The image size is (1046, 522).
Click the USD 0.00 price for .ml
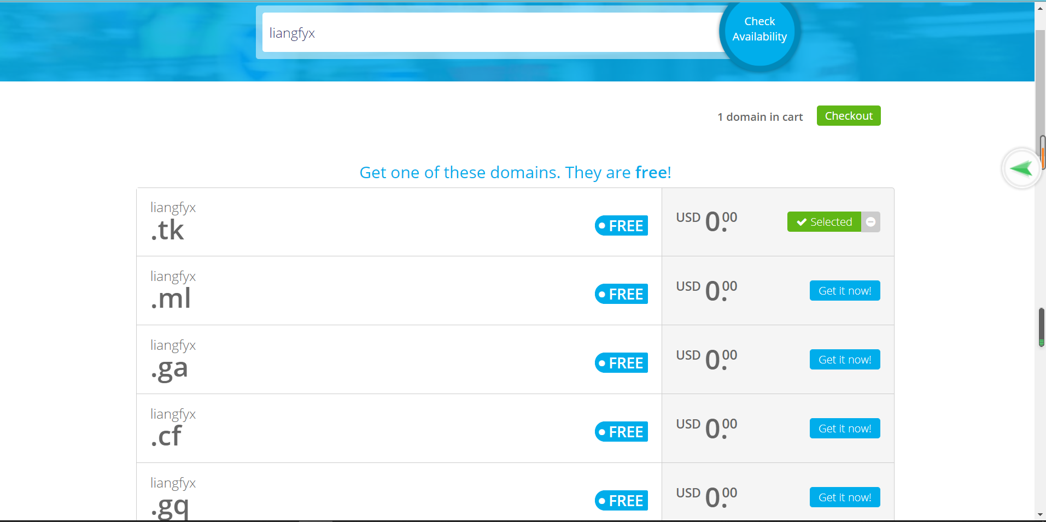click(706, 290)
